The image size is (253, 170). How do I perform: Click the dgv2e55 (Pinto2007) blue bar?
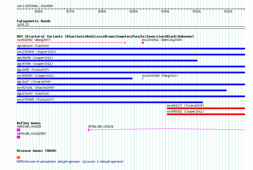pyautogui.click(x=131, y=72)
